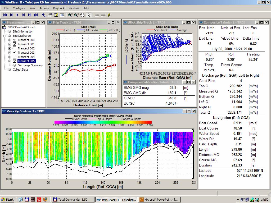271x203 pixels.
Task: Click the Latitude value 52° 11.293100' N
Action: (250, 170)
